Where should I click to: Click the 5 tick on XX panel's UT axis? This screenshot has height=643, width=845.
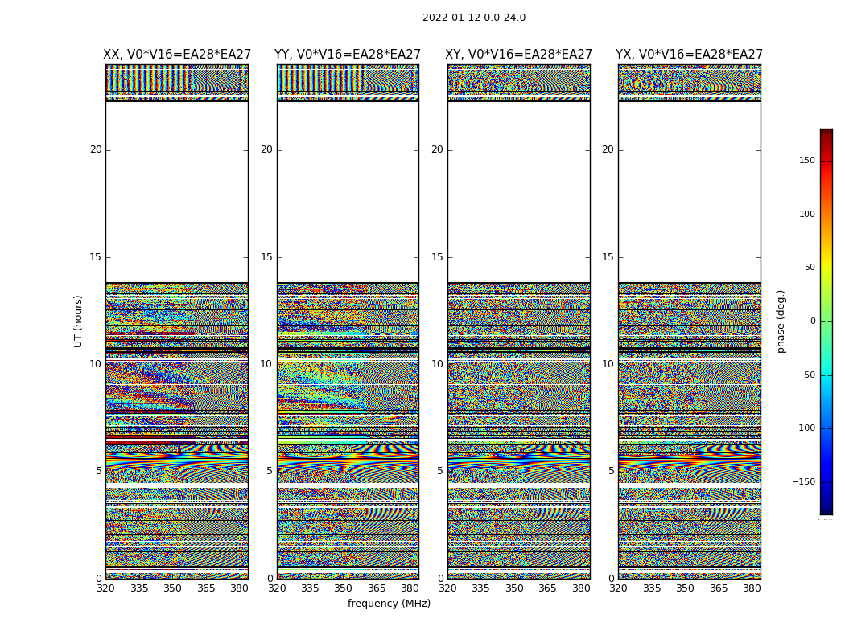tap(99, 471)
